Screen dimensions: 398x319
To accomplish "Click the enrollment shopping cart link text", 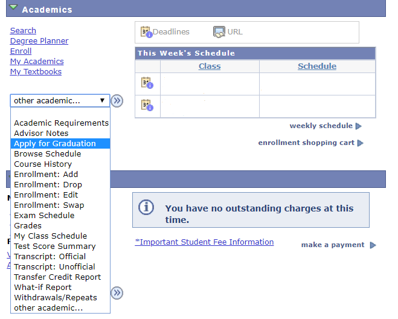I will coord(306,143).
